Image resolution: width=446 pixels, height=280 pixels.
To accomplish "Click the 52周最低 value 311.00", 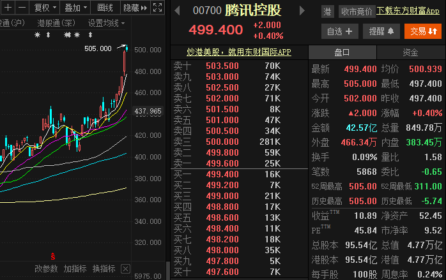I will click(x=428, y=186).
